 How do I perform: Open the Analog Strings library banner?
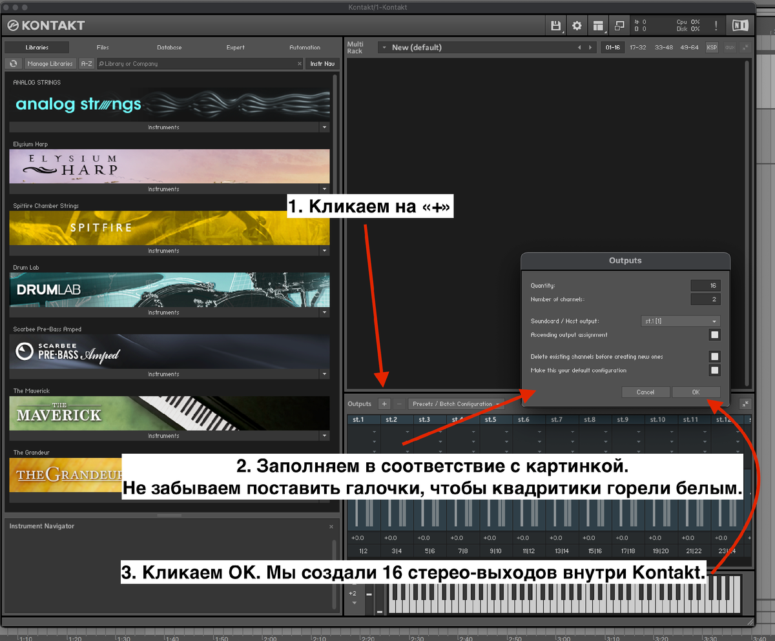(x=170, y=104)
